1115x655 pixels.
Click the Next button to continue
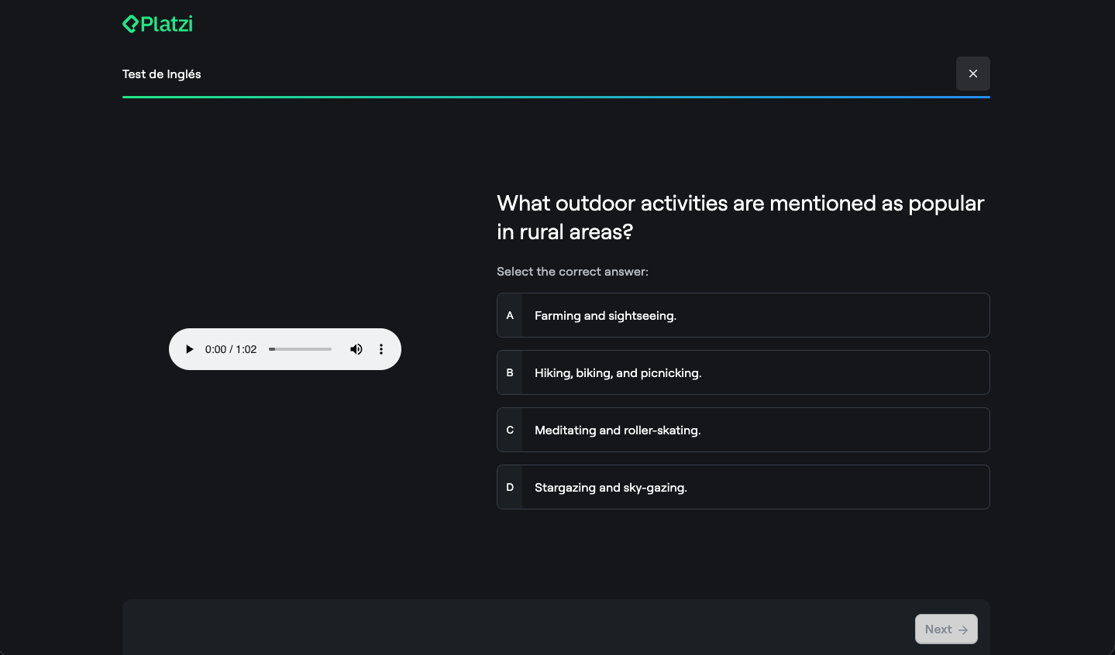click(945, 629)
